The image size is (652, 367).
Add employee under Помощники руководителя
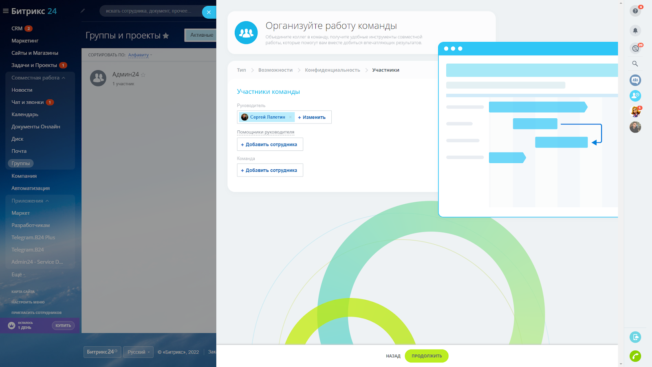(x=270, y=144)
